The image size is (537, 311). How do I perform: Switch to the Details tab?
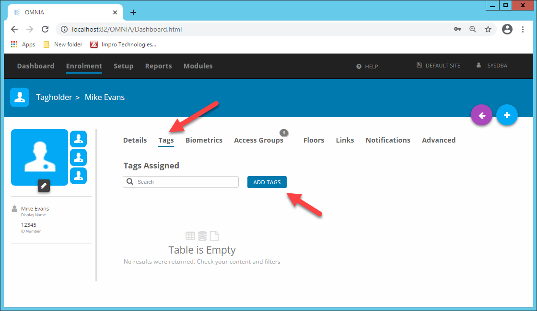(135, 140)
